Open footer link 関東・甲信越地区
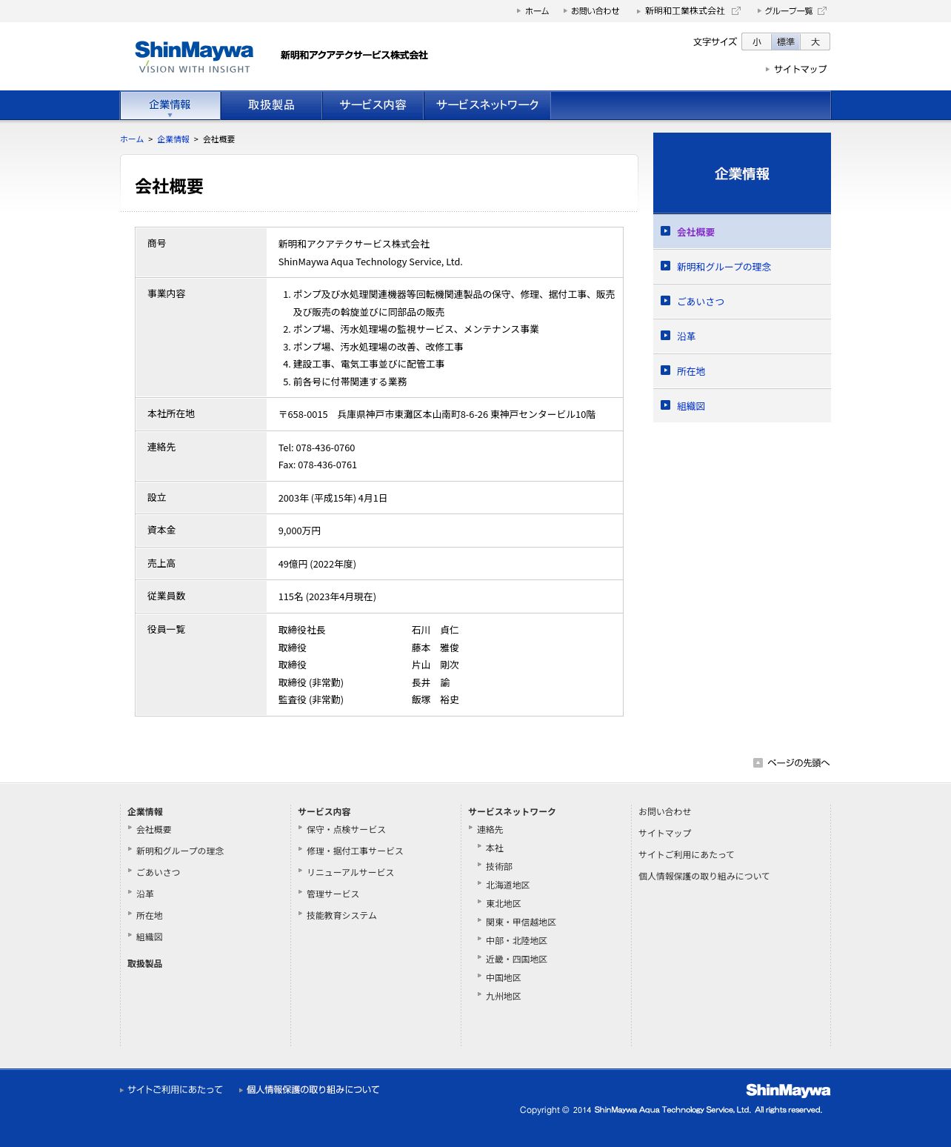Viewport: 951px width, 1147px height. (x=521, y=922)
